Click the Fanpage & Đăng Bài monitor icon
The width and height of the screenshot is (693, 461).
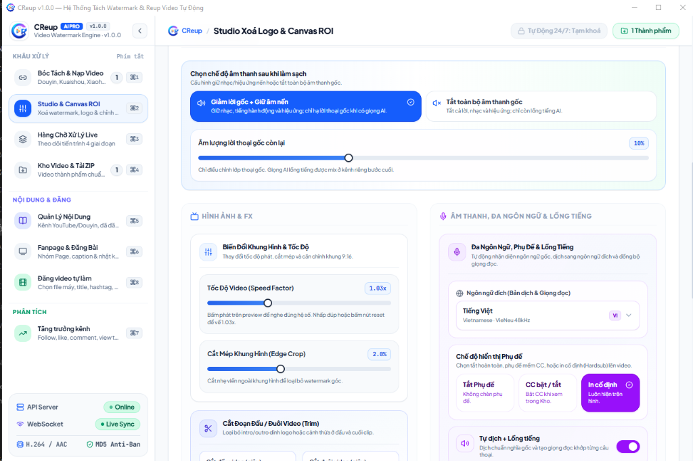pos(22,252)
